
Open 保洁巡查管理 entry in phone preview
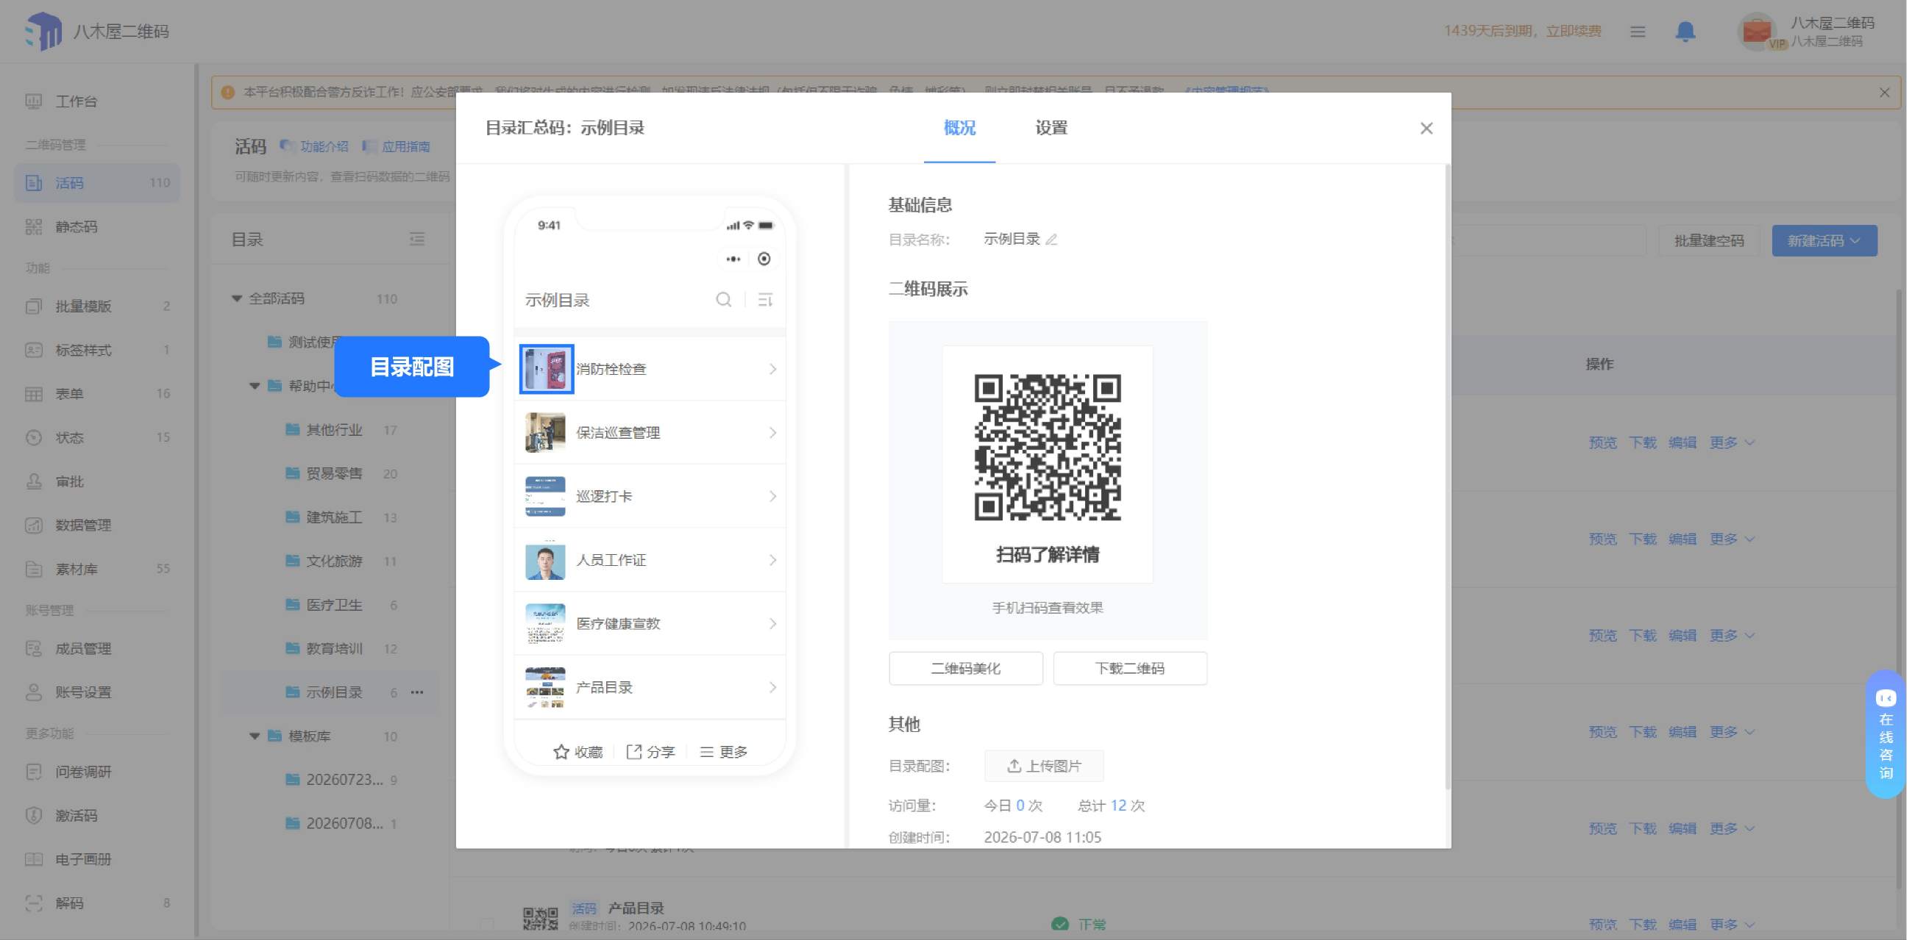coord(650,433)
